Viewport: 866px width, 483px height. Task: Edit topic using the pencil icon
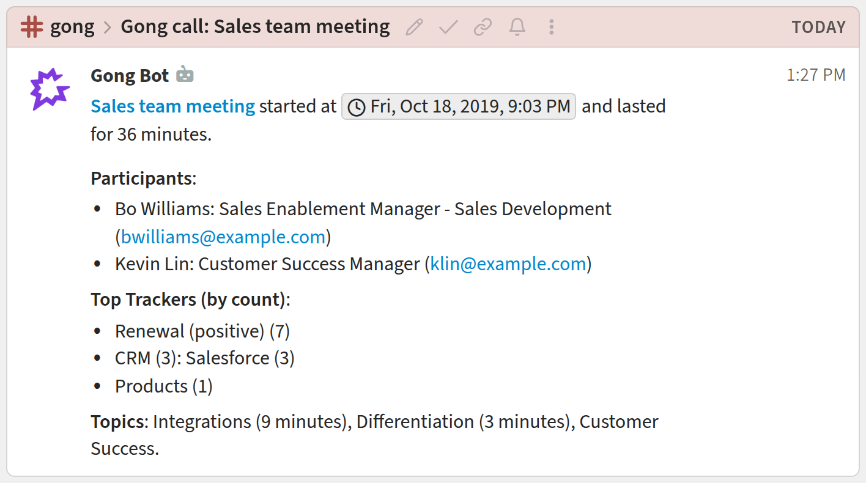pyautogui.click(x=414, y=27)
